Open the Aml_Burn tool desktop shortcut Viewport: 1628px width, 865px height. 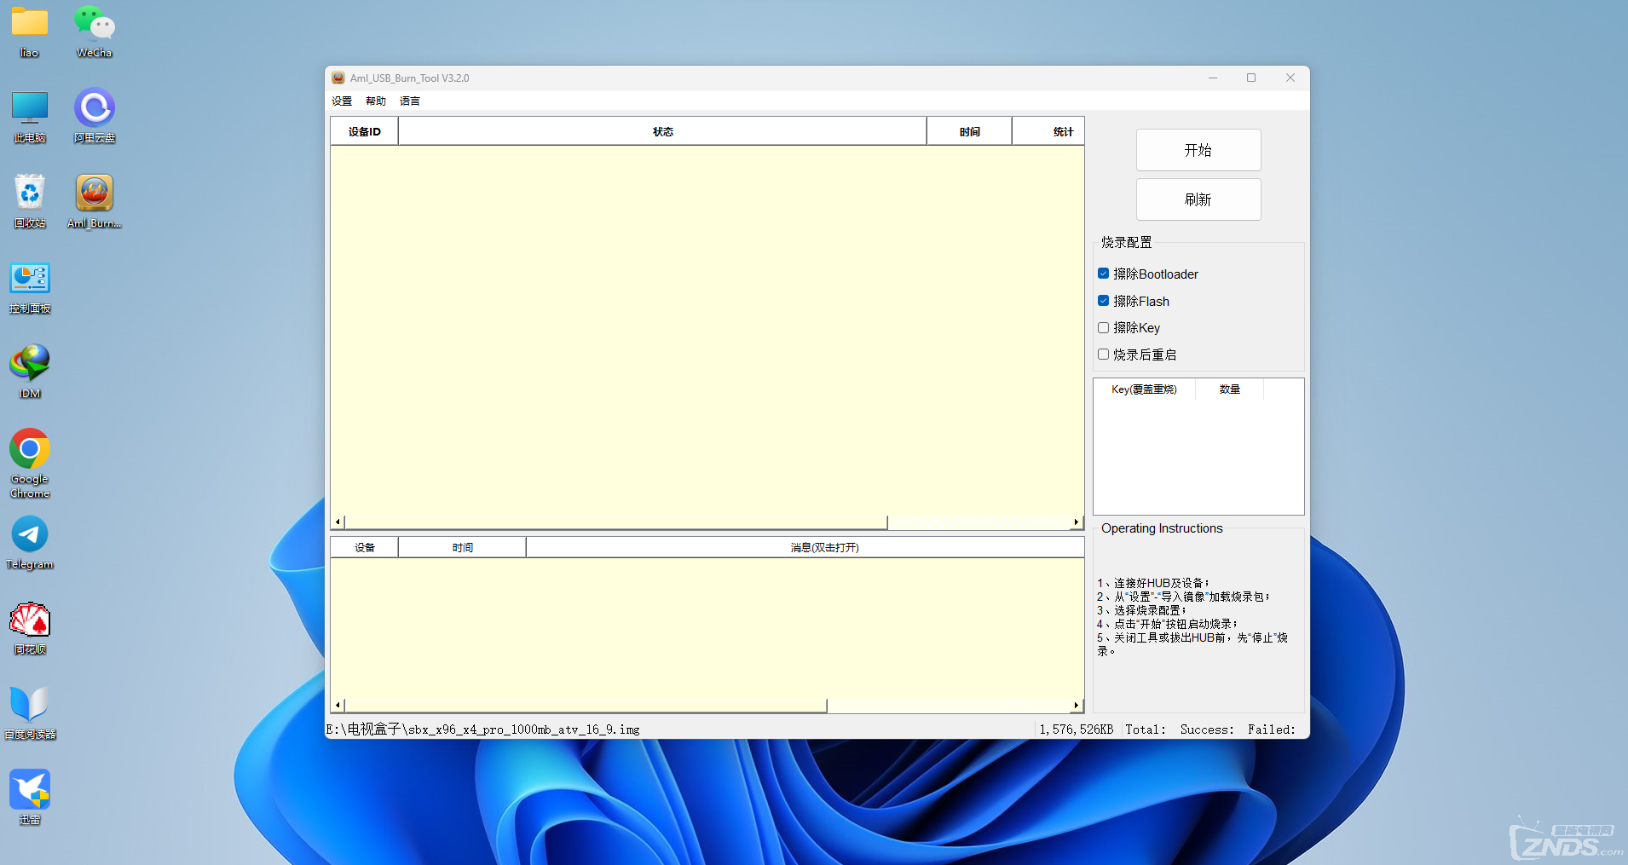click(94, 194)
